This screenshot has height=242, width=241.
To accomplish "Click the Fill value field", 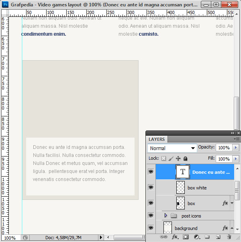I will [x=224, y=159].
